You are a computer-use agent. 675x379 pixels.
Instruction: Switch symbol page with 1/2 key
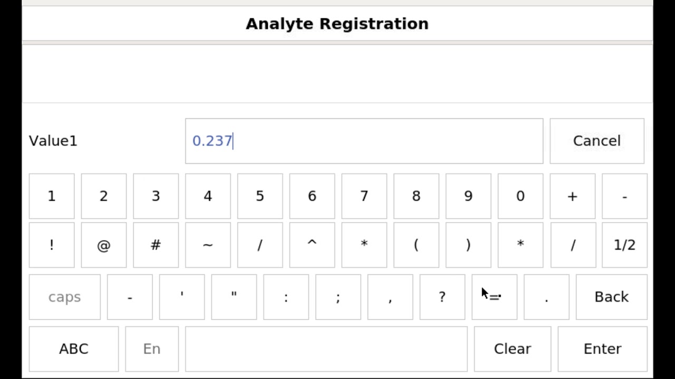(x=624, y=245)
